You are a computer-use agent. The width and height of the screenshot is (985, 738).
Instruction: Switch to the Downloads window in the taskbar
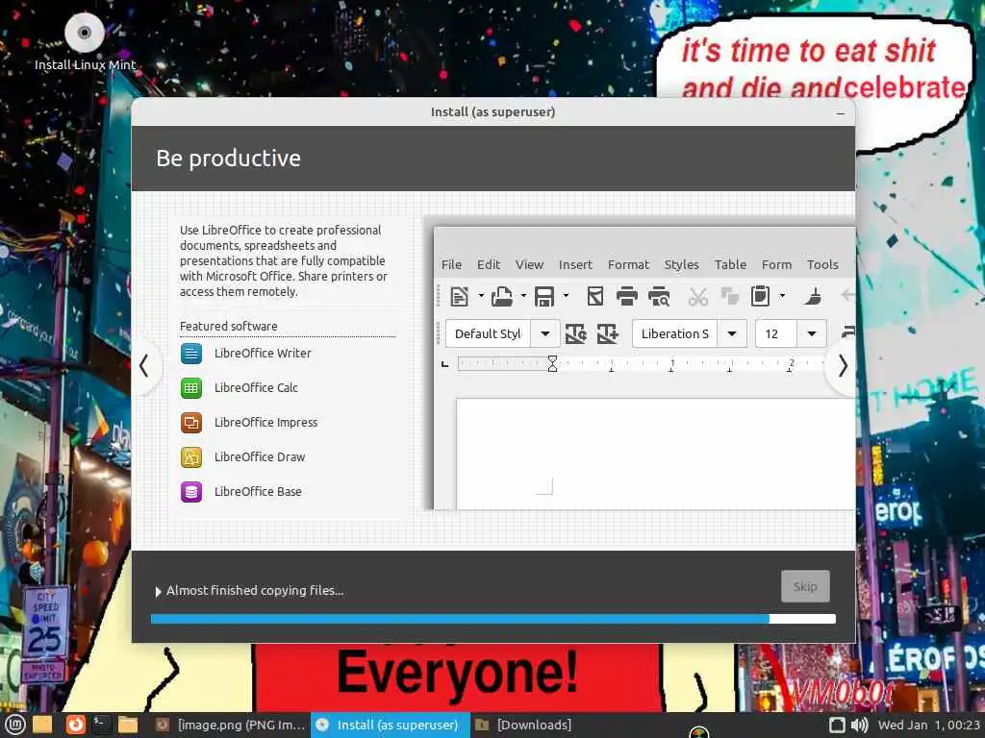(523, 725)
